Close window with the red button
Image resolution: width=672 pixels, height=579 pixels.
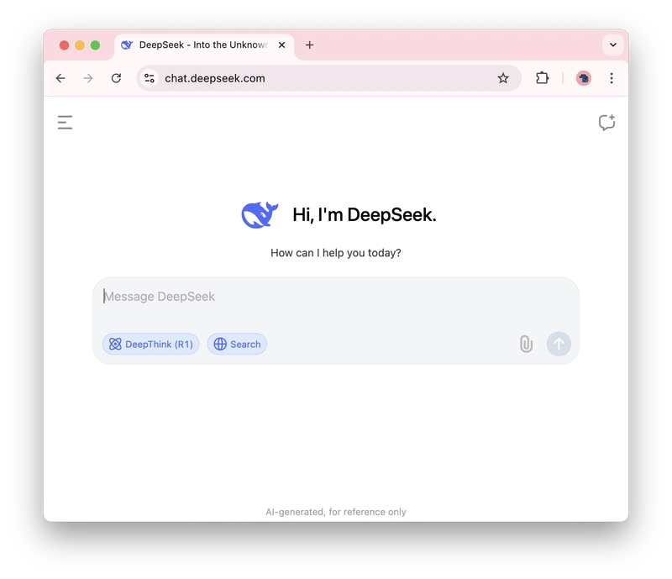pos(65,45)
